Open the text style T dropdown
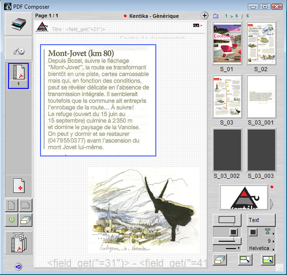The width and height of the screenshot is (287, 275). [x=269, y=232]
